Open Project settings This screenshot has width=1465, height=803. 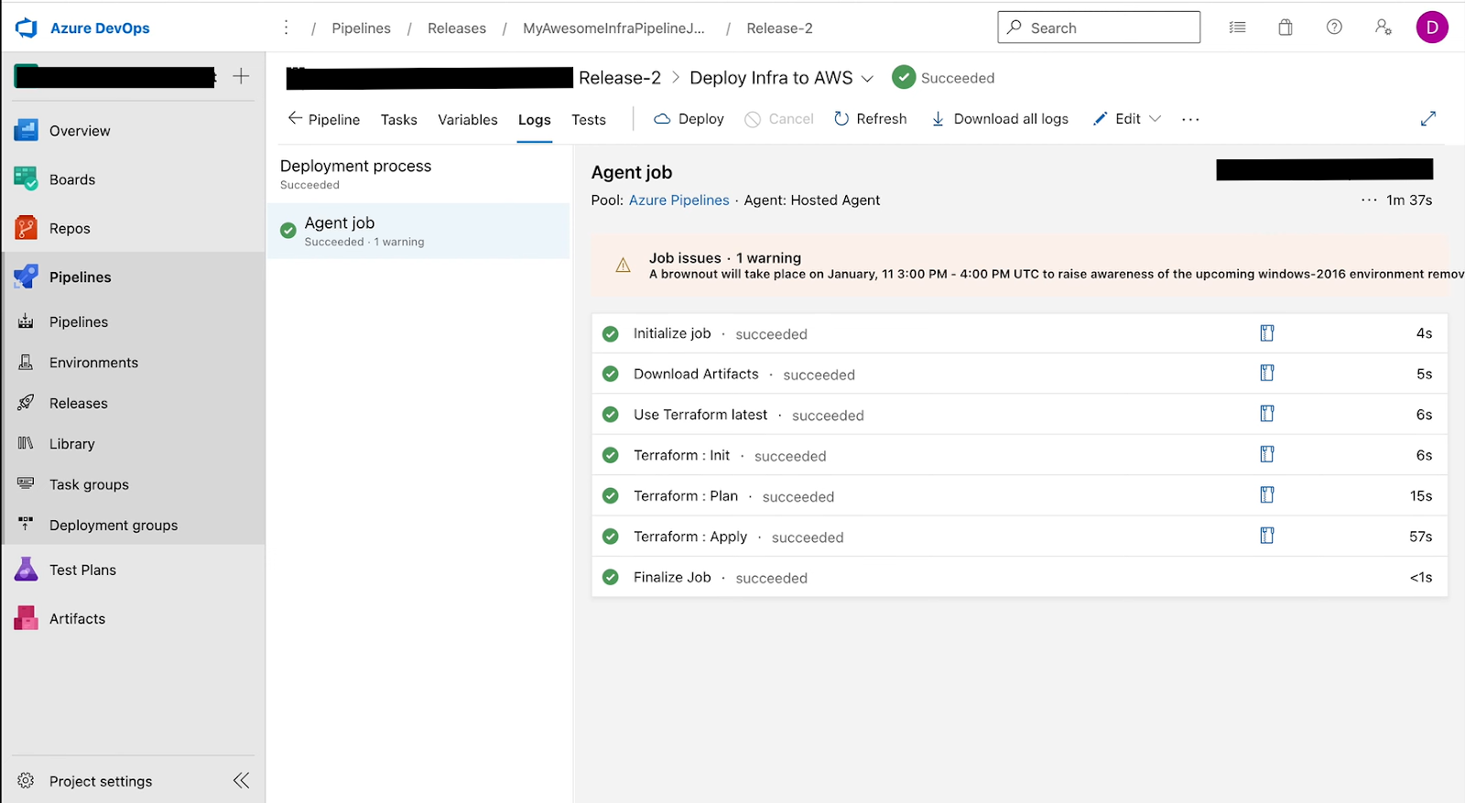[101, 781]
